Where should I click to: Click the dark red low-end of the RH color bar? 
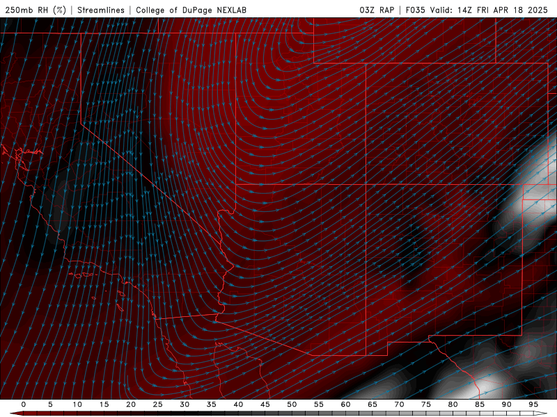tap(17, 414)
